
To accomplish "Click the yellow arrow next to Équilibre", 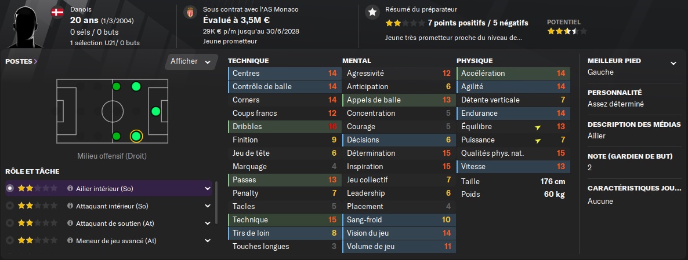I will [x=538, y=127].
